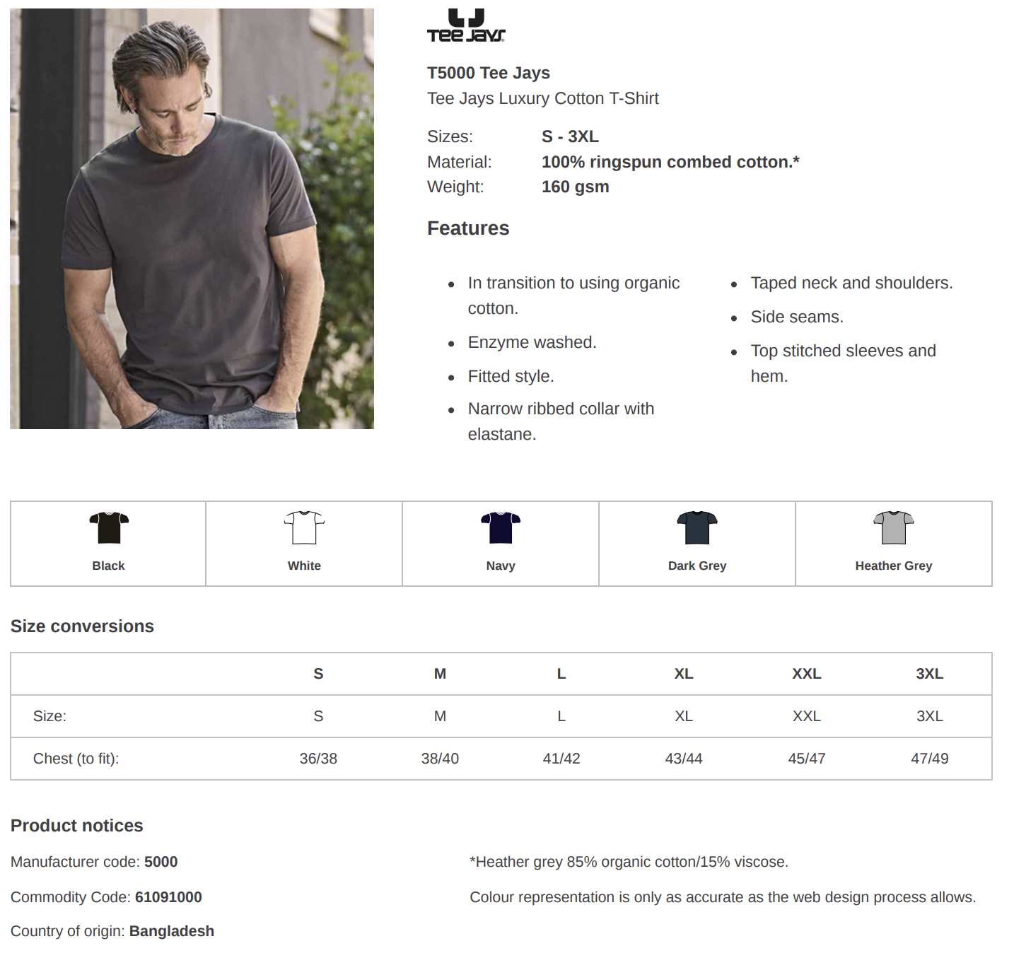Click the S size column header

(x=318, y=674)
